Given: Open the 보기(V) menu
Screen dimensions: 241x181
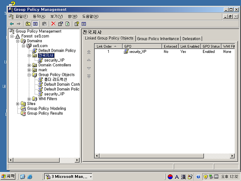Looking at the screenshot, I should coord(57,16).
